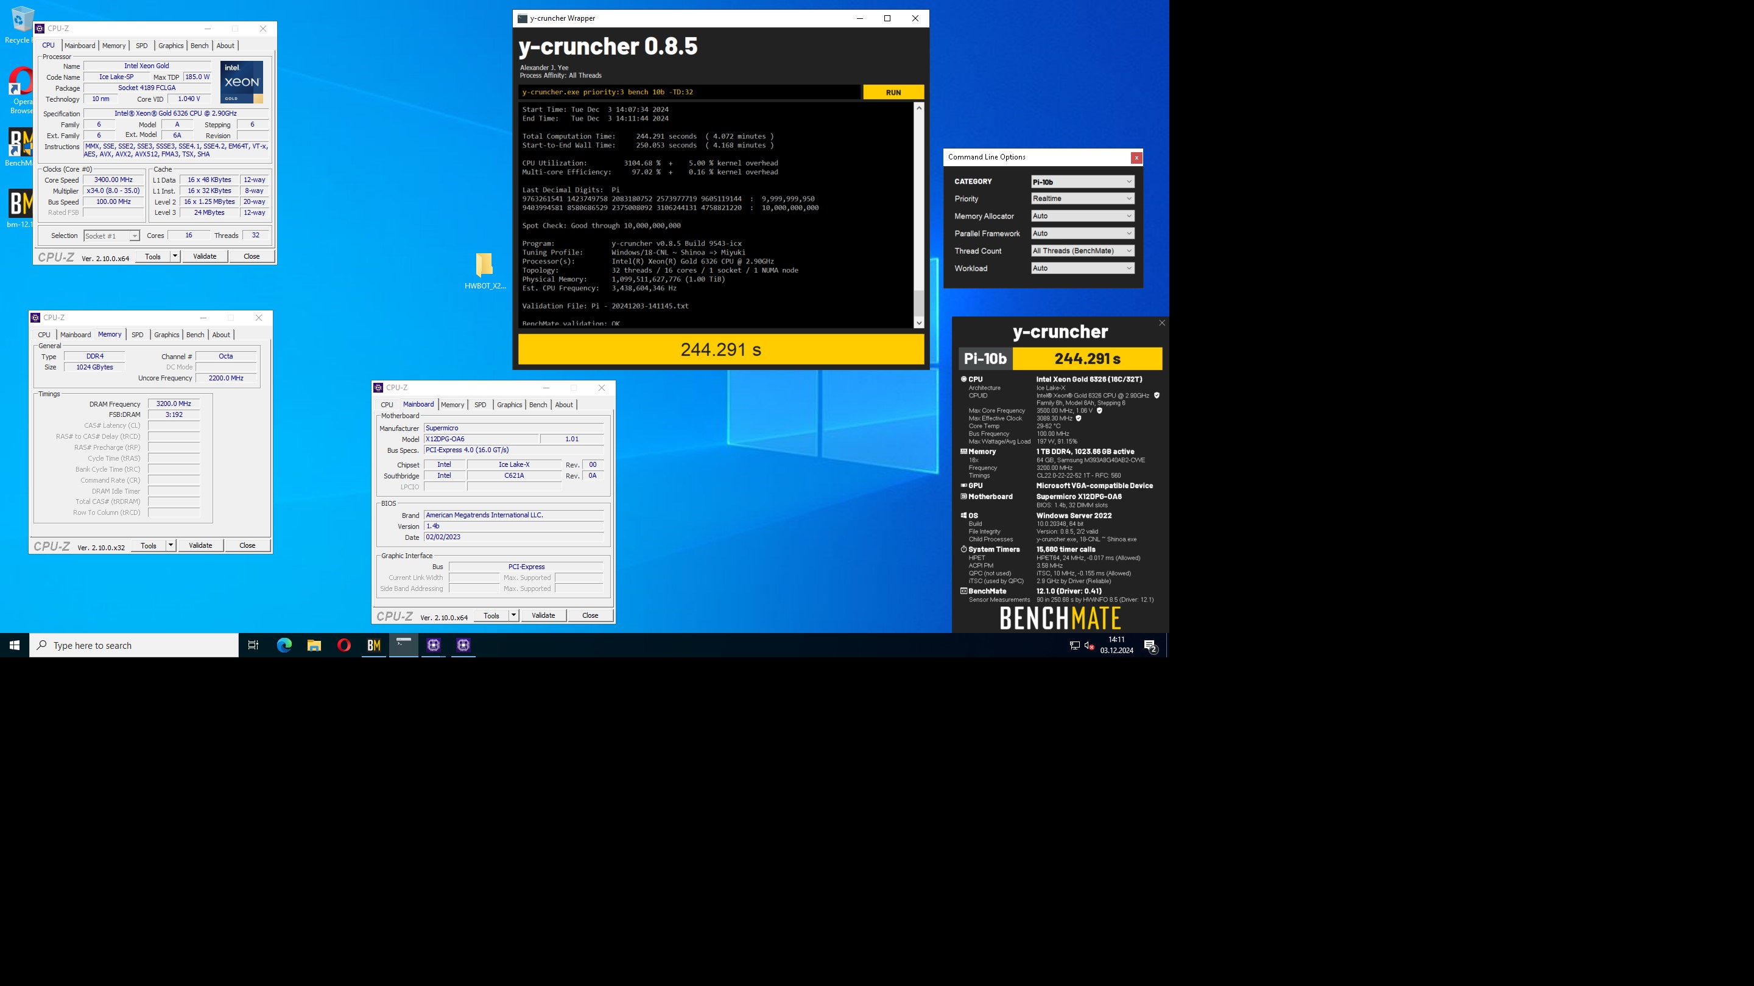Open Memory tab in Mainboard CPU-Z window

(452, 405)
